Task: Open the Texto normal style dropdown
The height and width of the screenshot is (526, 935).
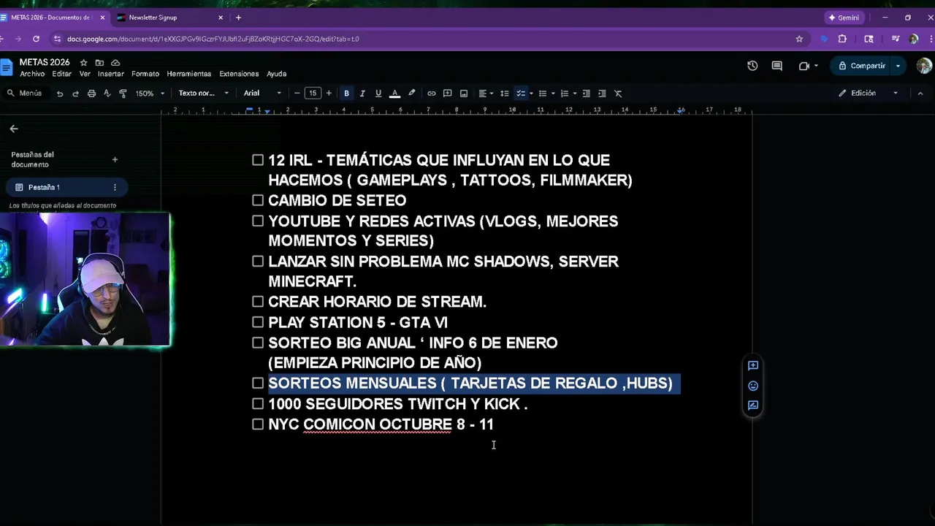Action: pos(203,94)
